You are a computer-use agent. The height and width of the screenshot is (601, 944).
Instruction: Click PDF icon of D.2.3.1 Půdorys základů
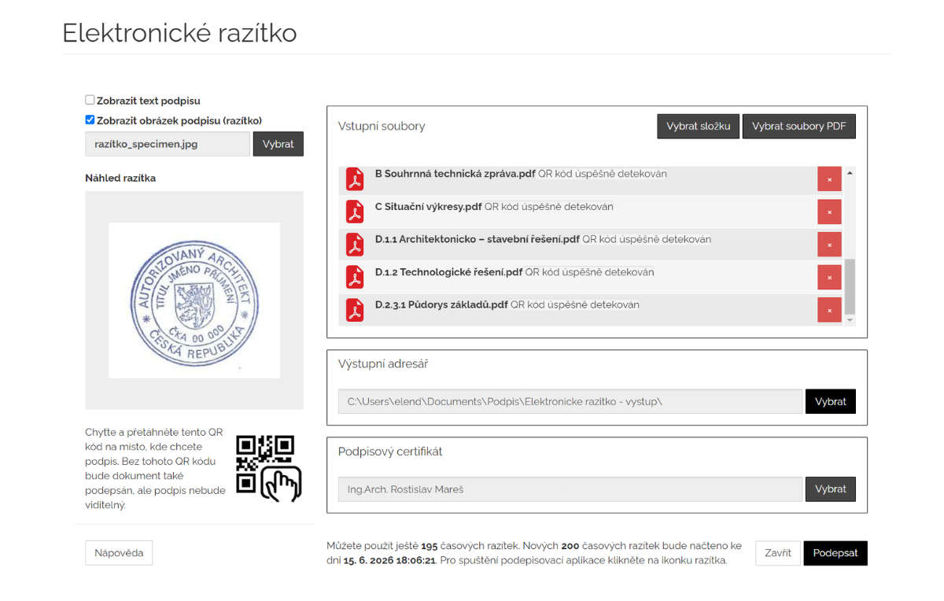tap(356, 310)
